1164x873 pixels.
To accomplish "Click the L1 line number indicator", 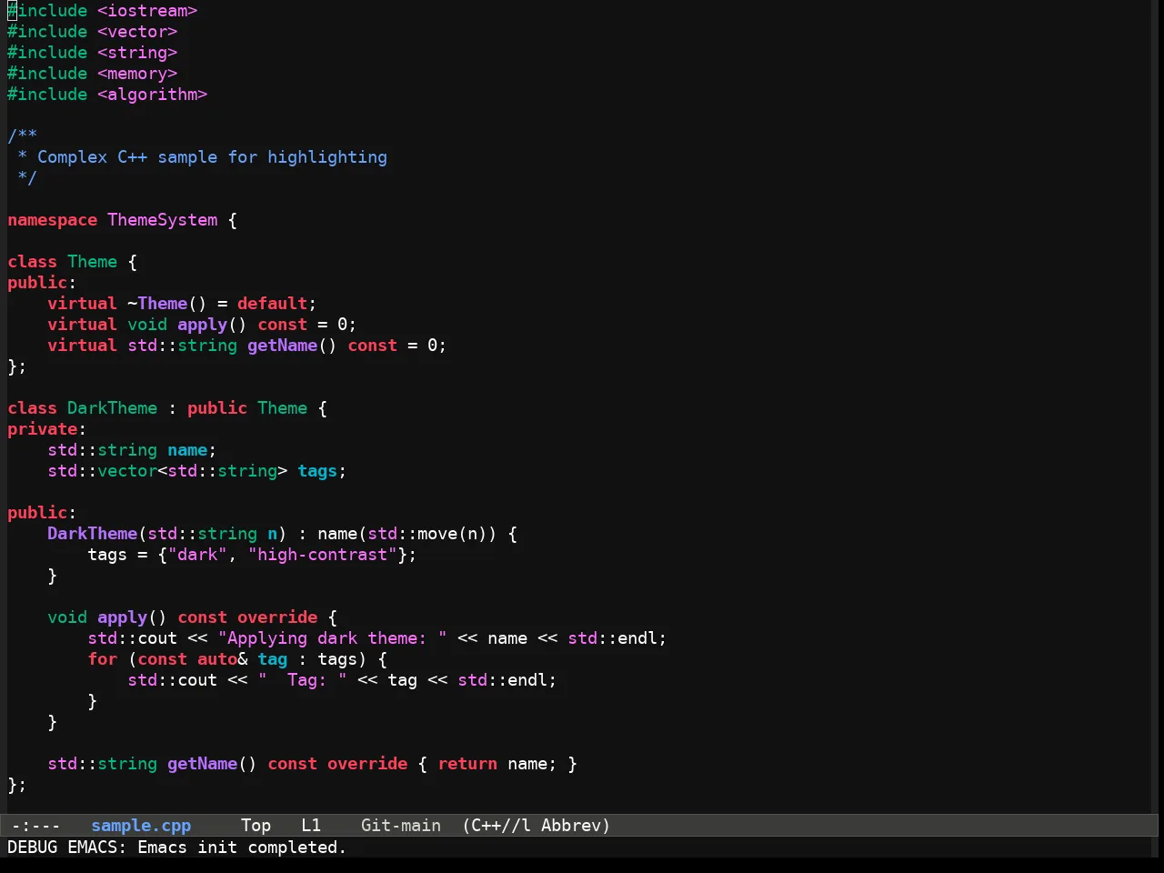I will click(x=311, y=826).
